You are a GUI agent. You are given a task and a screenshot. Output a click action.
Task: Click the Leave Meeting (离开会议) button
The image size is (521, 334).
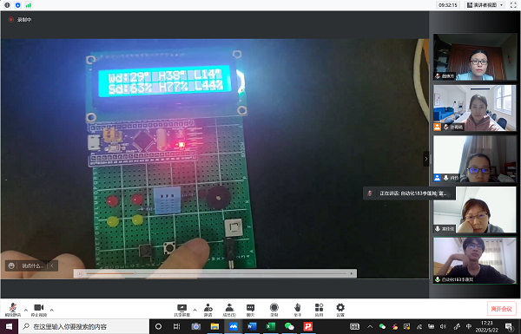(x=501, y=309)
